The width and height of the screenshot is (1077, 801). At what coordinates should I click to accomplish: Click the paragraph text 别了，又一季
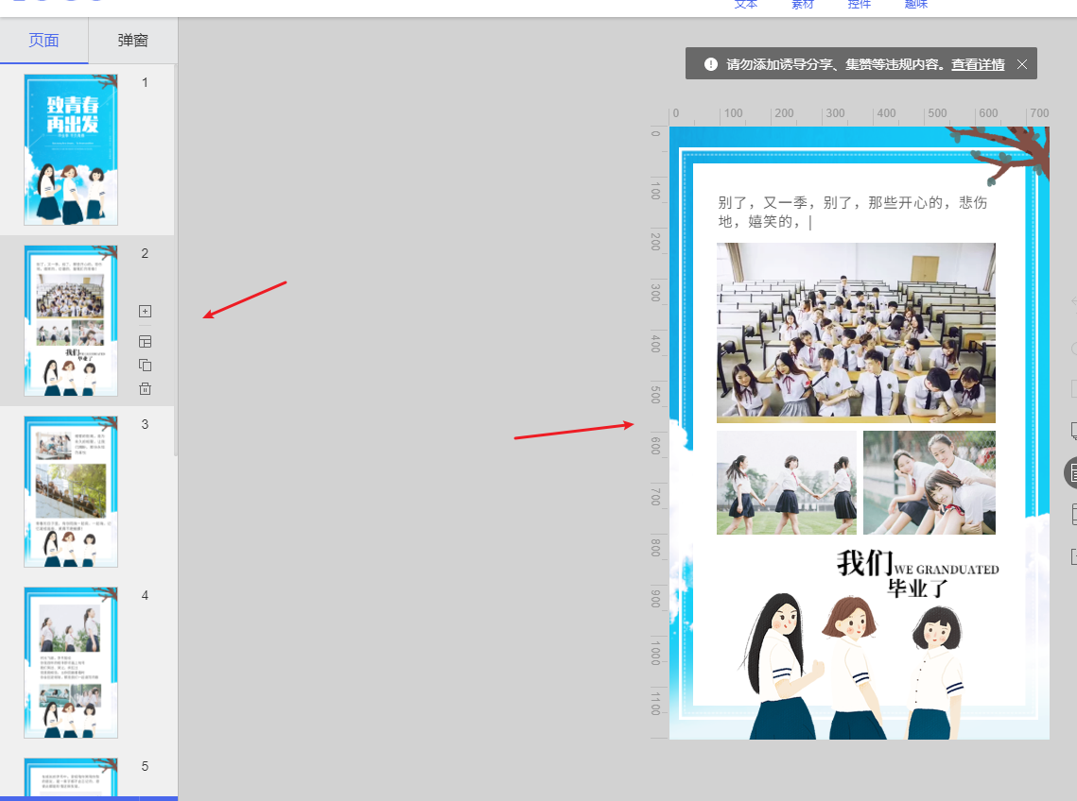[852, 213]
